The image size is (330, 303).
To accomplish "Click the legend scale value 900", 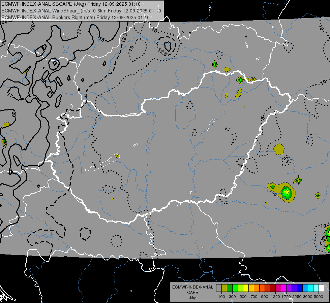I will (265, 297).
